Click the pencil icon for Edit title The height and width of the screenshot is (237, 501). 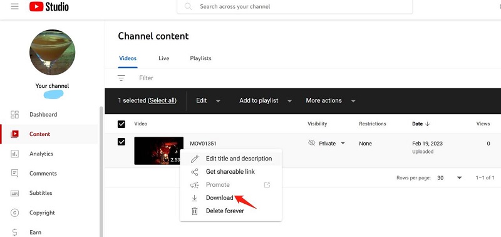tap(195, 159)
